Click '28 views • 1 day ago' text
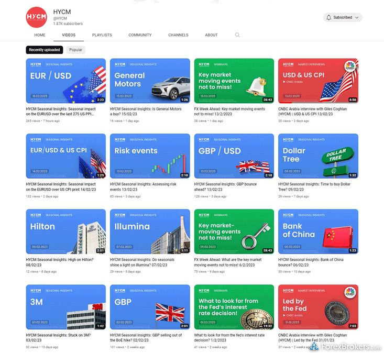 209,121
